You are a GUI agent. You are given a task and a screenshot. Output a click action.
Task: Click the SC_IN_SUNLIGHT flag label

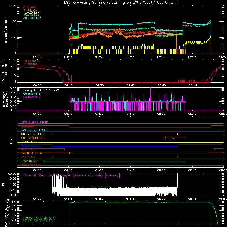pyautogui.click(x=33, y=134)
